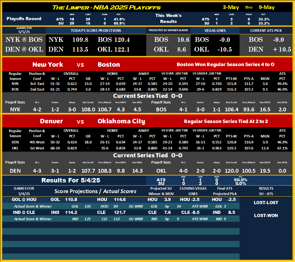
Task: Click BOS ATS percentage 46.9%
Action: pos(282,89)
